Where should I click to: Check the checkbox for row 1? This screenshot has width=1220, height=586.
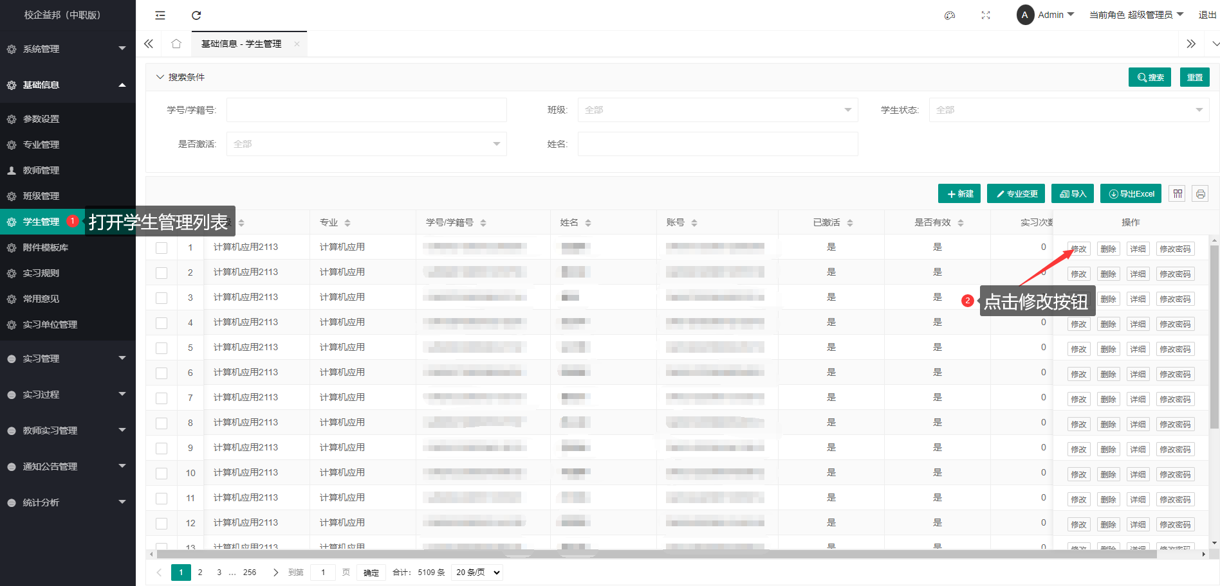tap(162, 247)
